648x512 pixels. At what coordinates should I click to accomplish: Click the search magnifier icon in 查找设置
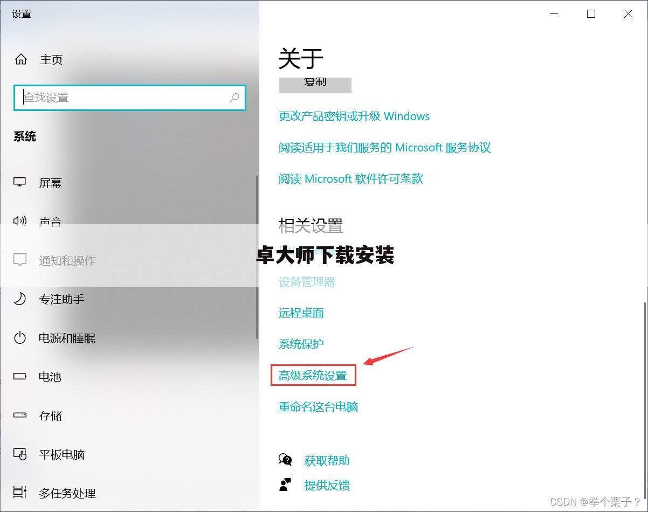234,98
